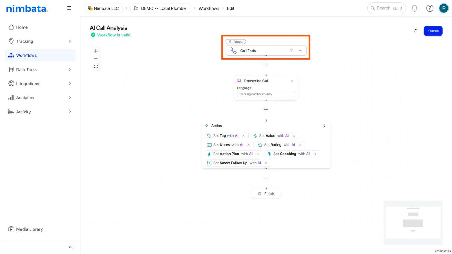Open the notifications bell
Viewport: 452px width, 254px height.
point(414,8)
